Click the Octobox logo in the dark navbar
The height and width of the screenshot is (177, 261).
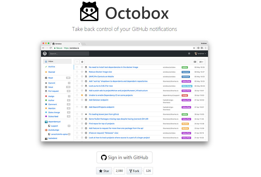[45, 54]
